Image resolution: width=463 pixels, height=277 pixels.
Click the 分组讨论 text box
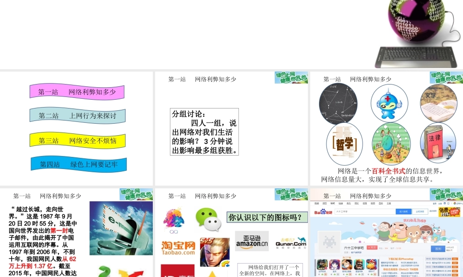click(x=204, y=132)
